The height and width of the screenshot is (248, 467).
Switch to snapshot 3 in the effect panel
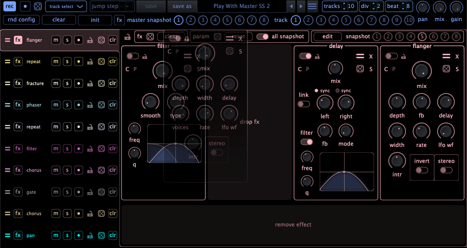click(399, 37)
